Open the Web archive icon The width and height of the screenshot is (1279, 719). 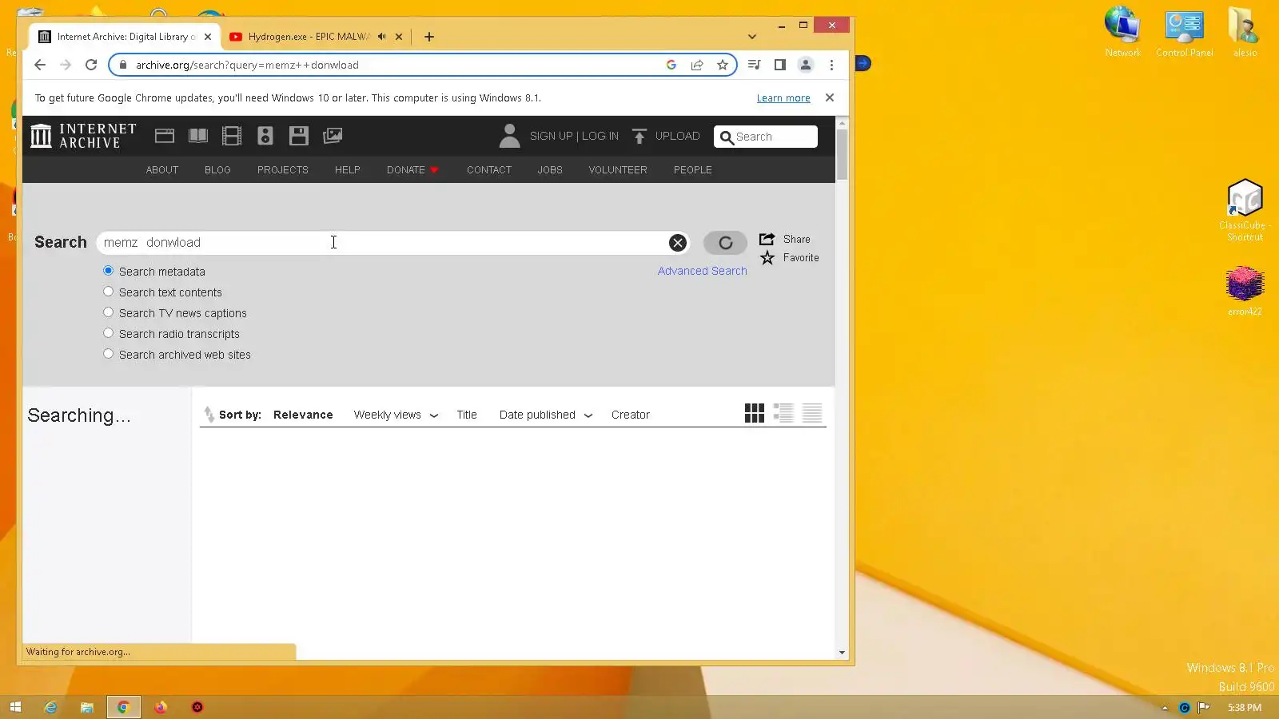tap(165, 136)
